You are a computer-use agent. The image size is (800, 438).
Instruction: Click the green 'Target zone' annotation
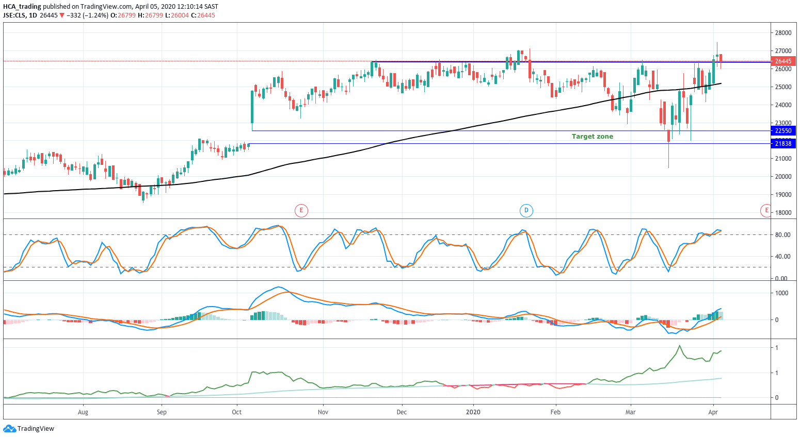(x=593, y=137)
